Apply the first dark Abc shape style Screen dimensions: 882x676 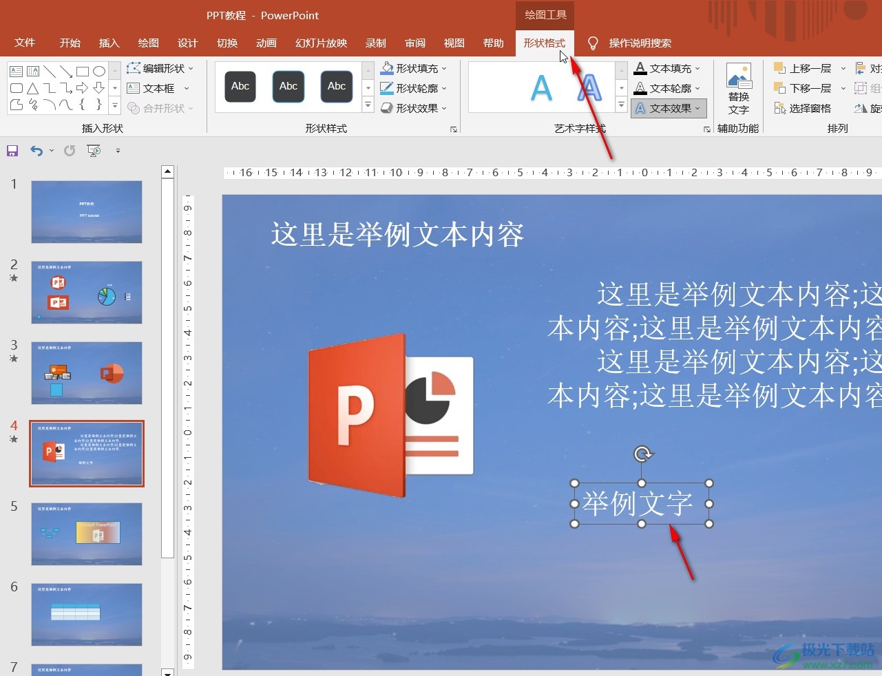tap(240, 87)
